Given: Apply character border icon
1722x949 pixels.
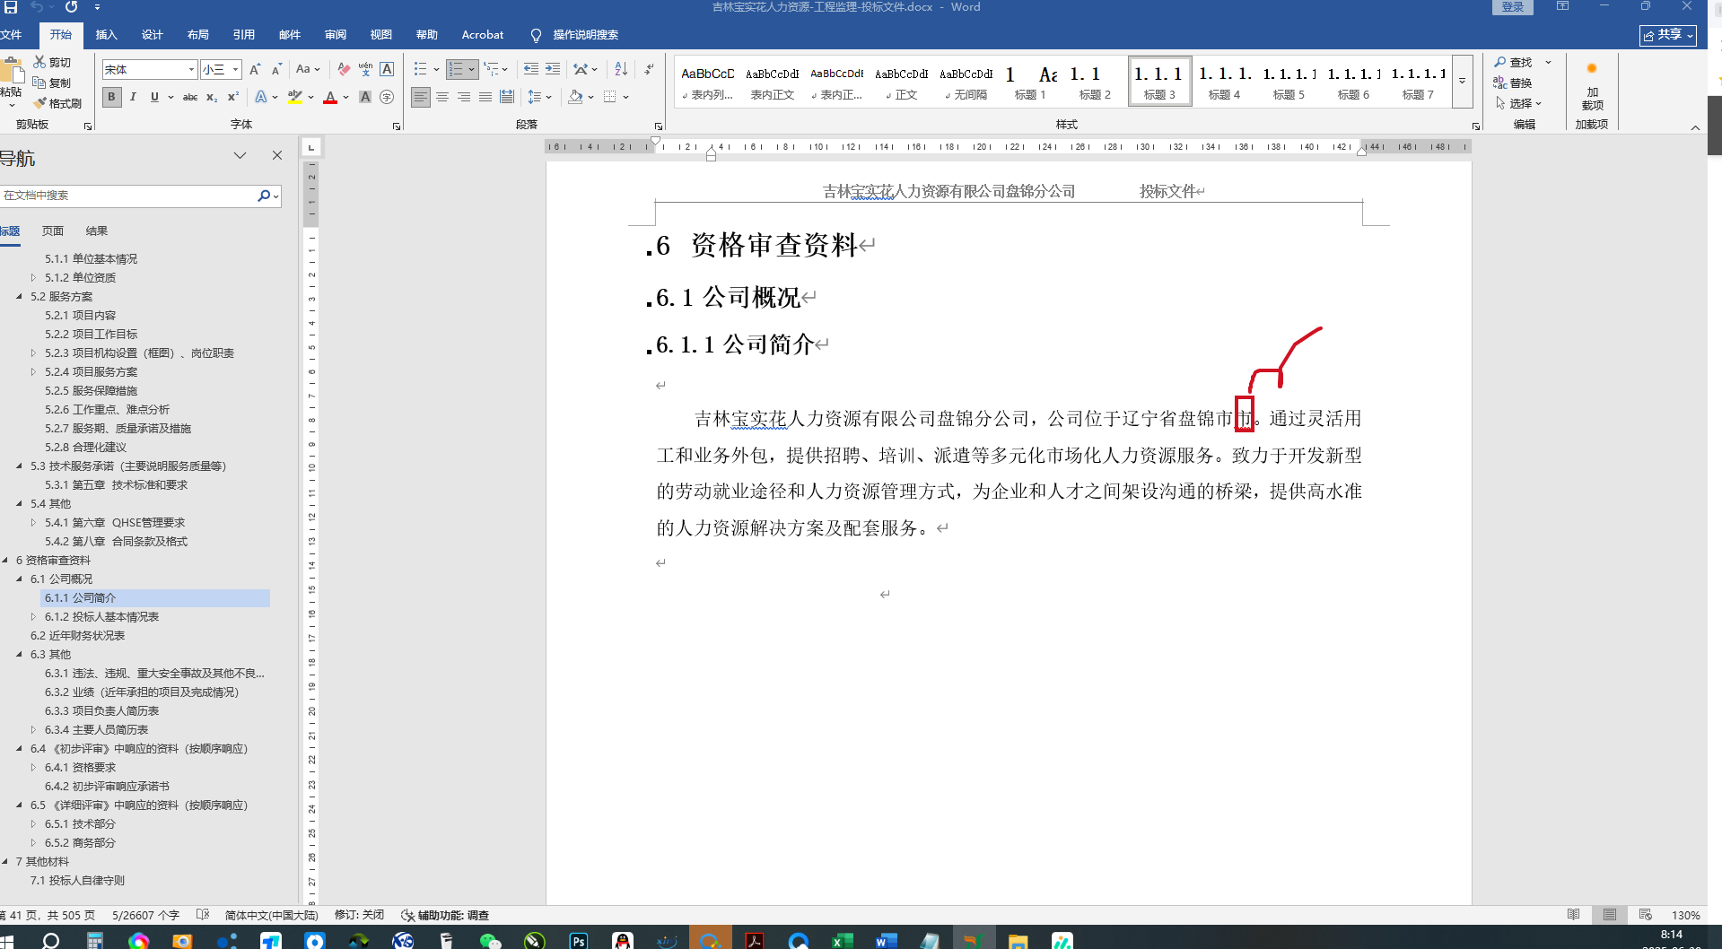Looking at the screenshot, I should (387, 69).
